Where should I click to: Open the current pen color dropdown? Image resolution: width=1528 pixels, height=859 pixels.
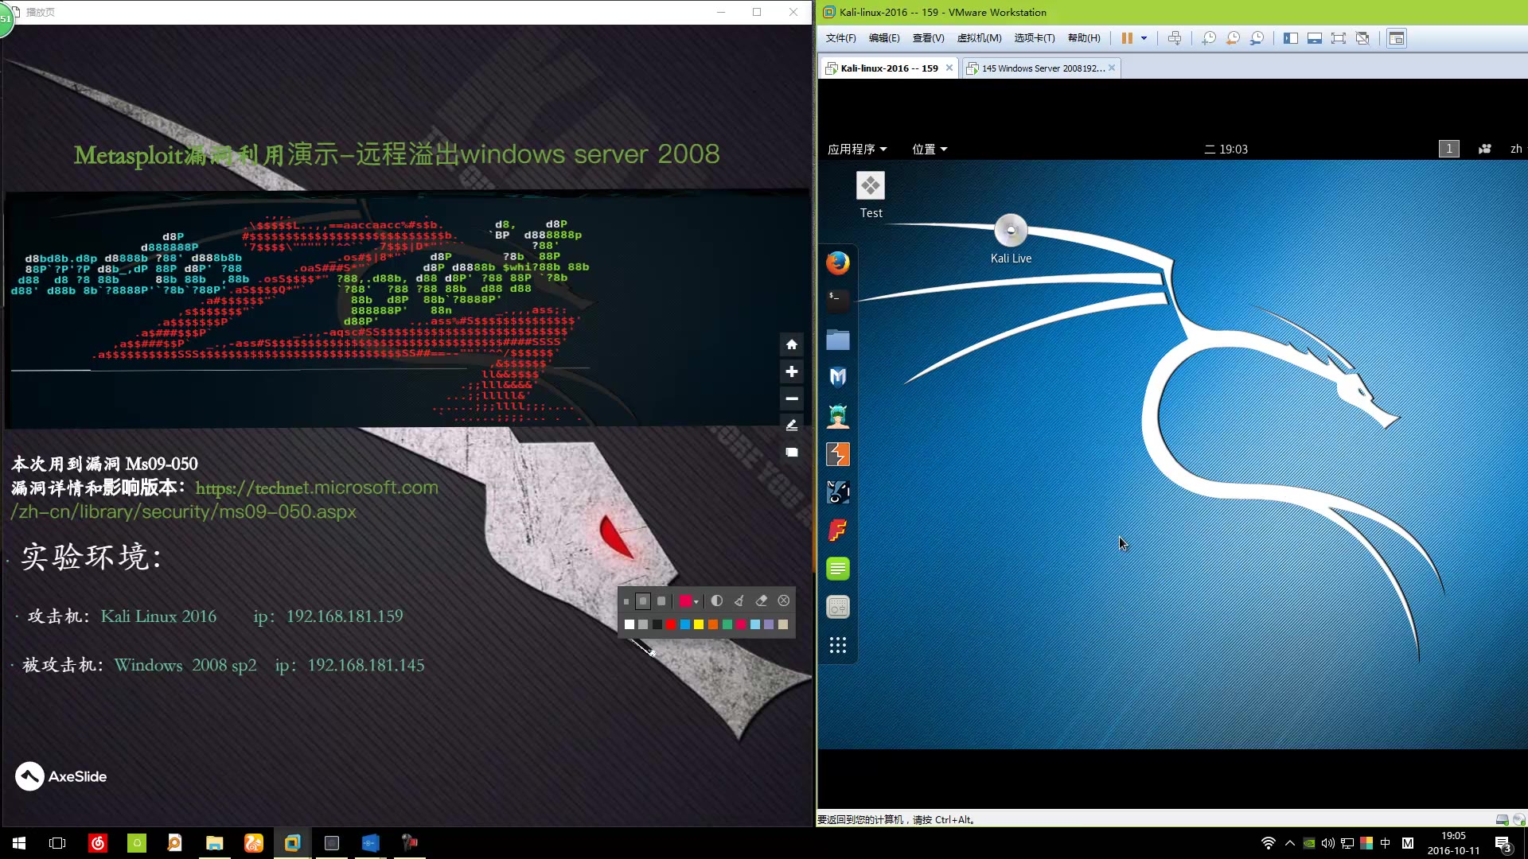pyautogui.click(x=689, y=601)
